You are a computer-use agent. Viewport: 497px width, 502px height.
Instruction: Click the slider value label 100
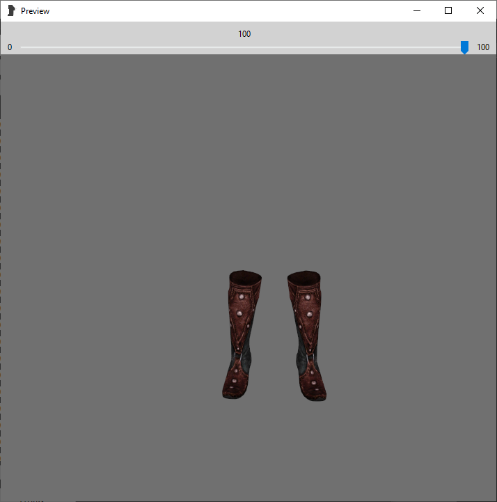pos(244,34)
